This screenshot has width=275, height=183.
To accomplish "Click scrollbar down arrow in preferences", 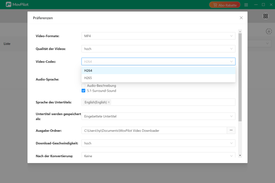I will pyautogui.click(x=240, y=156).
